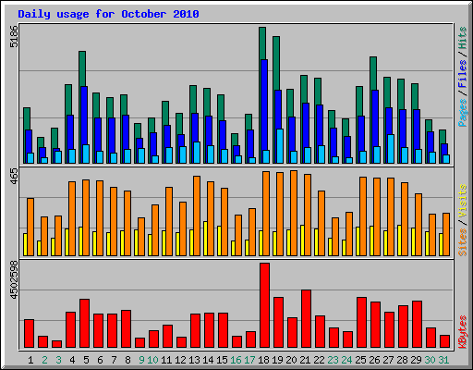Pick day label 20 on the x-axis
473x370 pixels.
coord(291,360)
